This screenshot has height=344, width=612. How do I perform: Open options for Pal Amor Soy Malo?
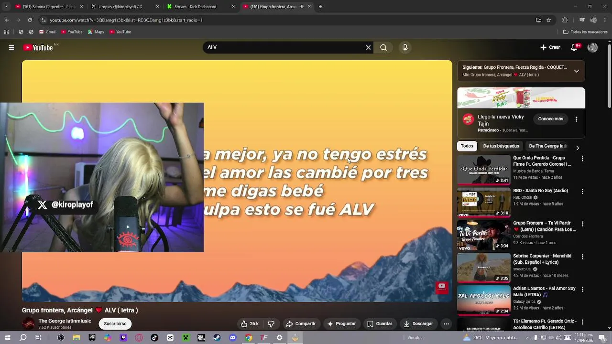(x=582, y=290)
